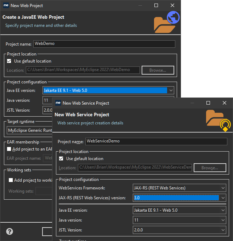Click the help question mark icon
The image size is (233, 241).
[10, 231]
